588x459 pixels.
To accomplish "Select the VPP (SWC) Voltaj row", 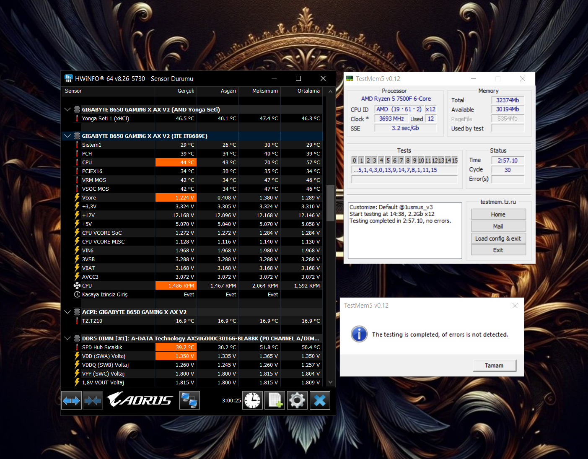I will click(192, 373).
